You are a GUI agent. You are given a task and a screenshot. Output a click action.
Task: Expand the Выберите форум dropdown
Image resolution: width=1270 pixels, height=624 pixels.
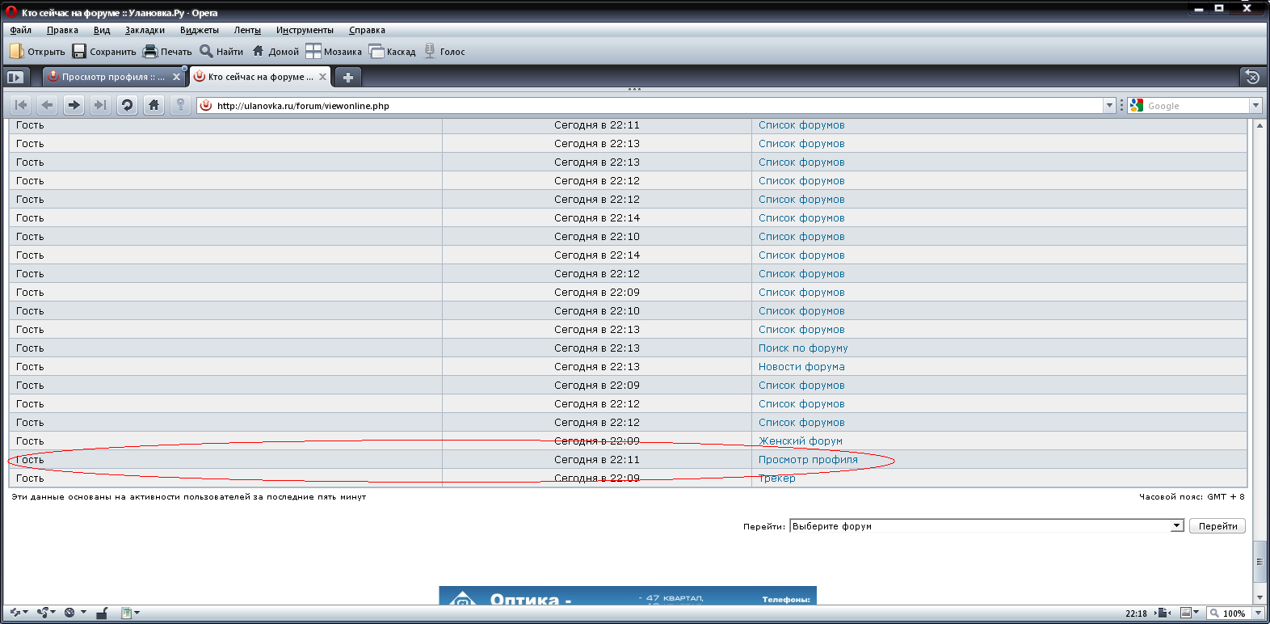(x=1177, y=526)
